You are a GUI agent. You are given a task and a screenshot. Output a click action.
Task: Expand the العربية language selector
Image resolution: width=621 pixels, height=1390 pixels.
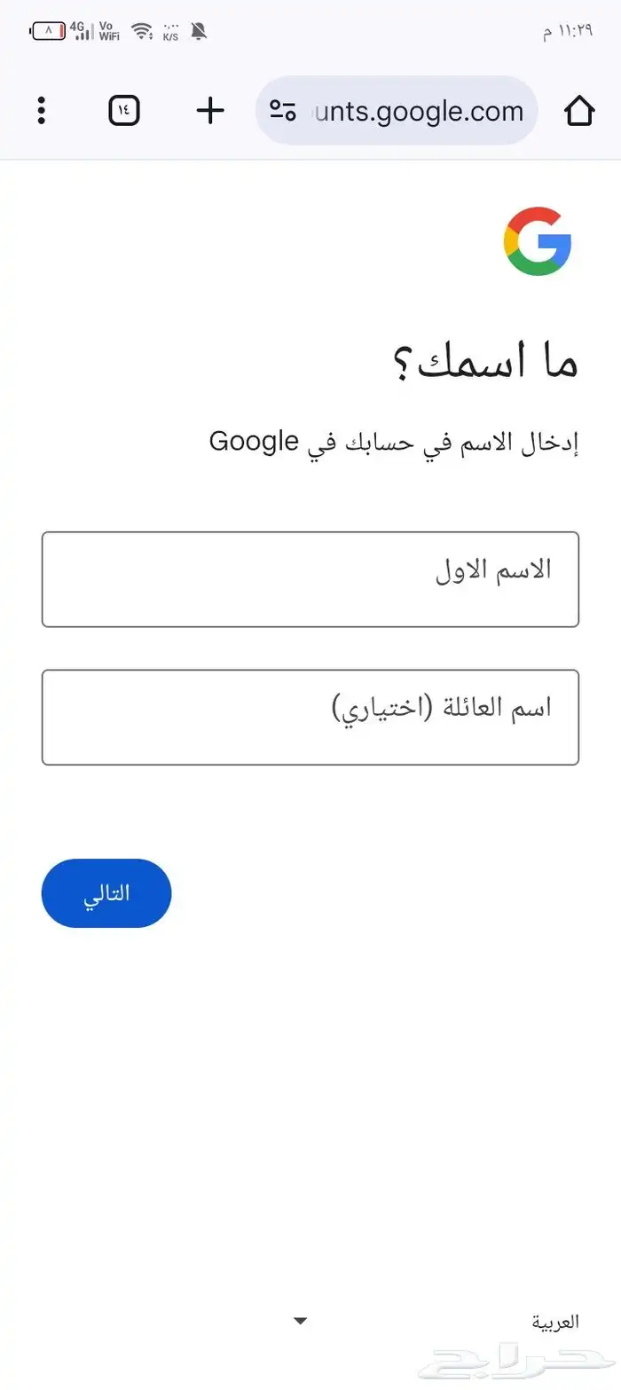pos(555,1322)
